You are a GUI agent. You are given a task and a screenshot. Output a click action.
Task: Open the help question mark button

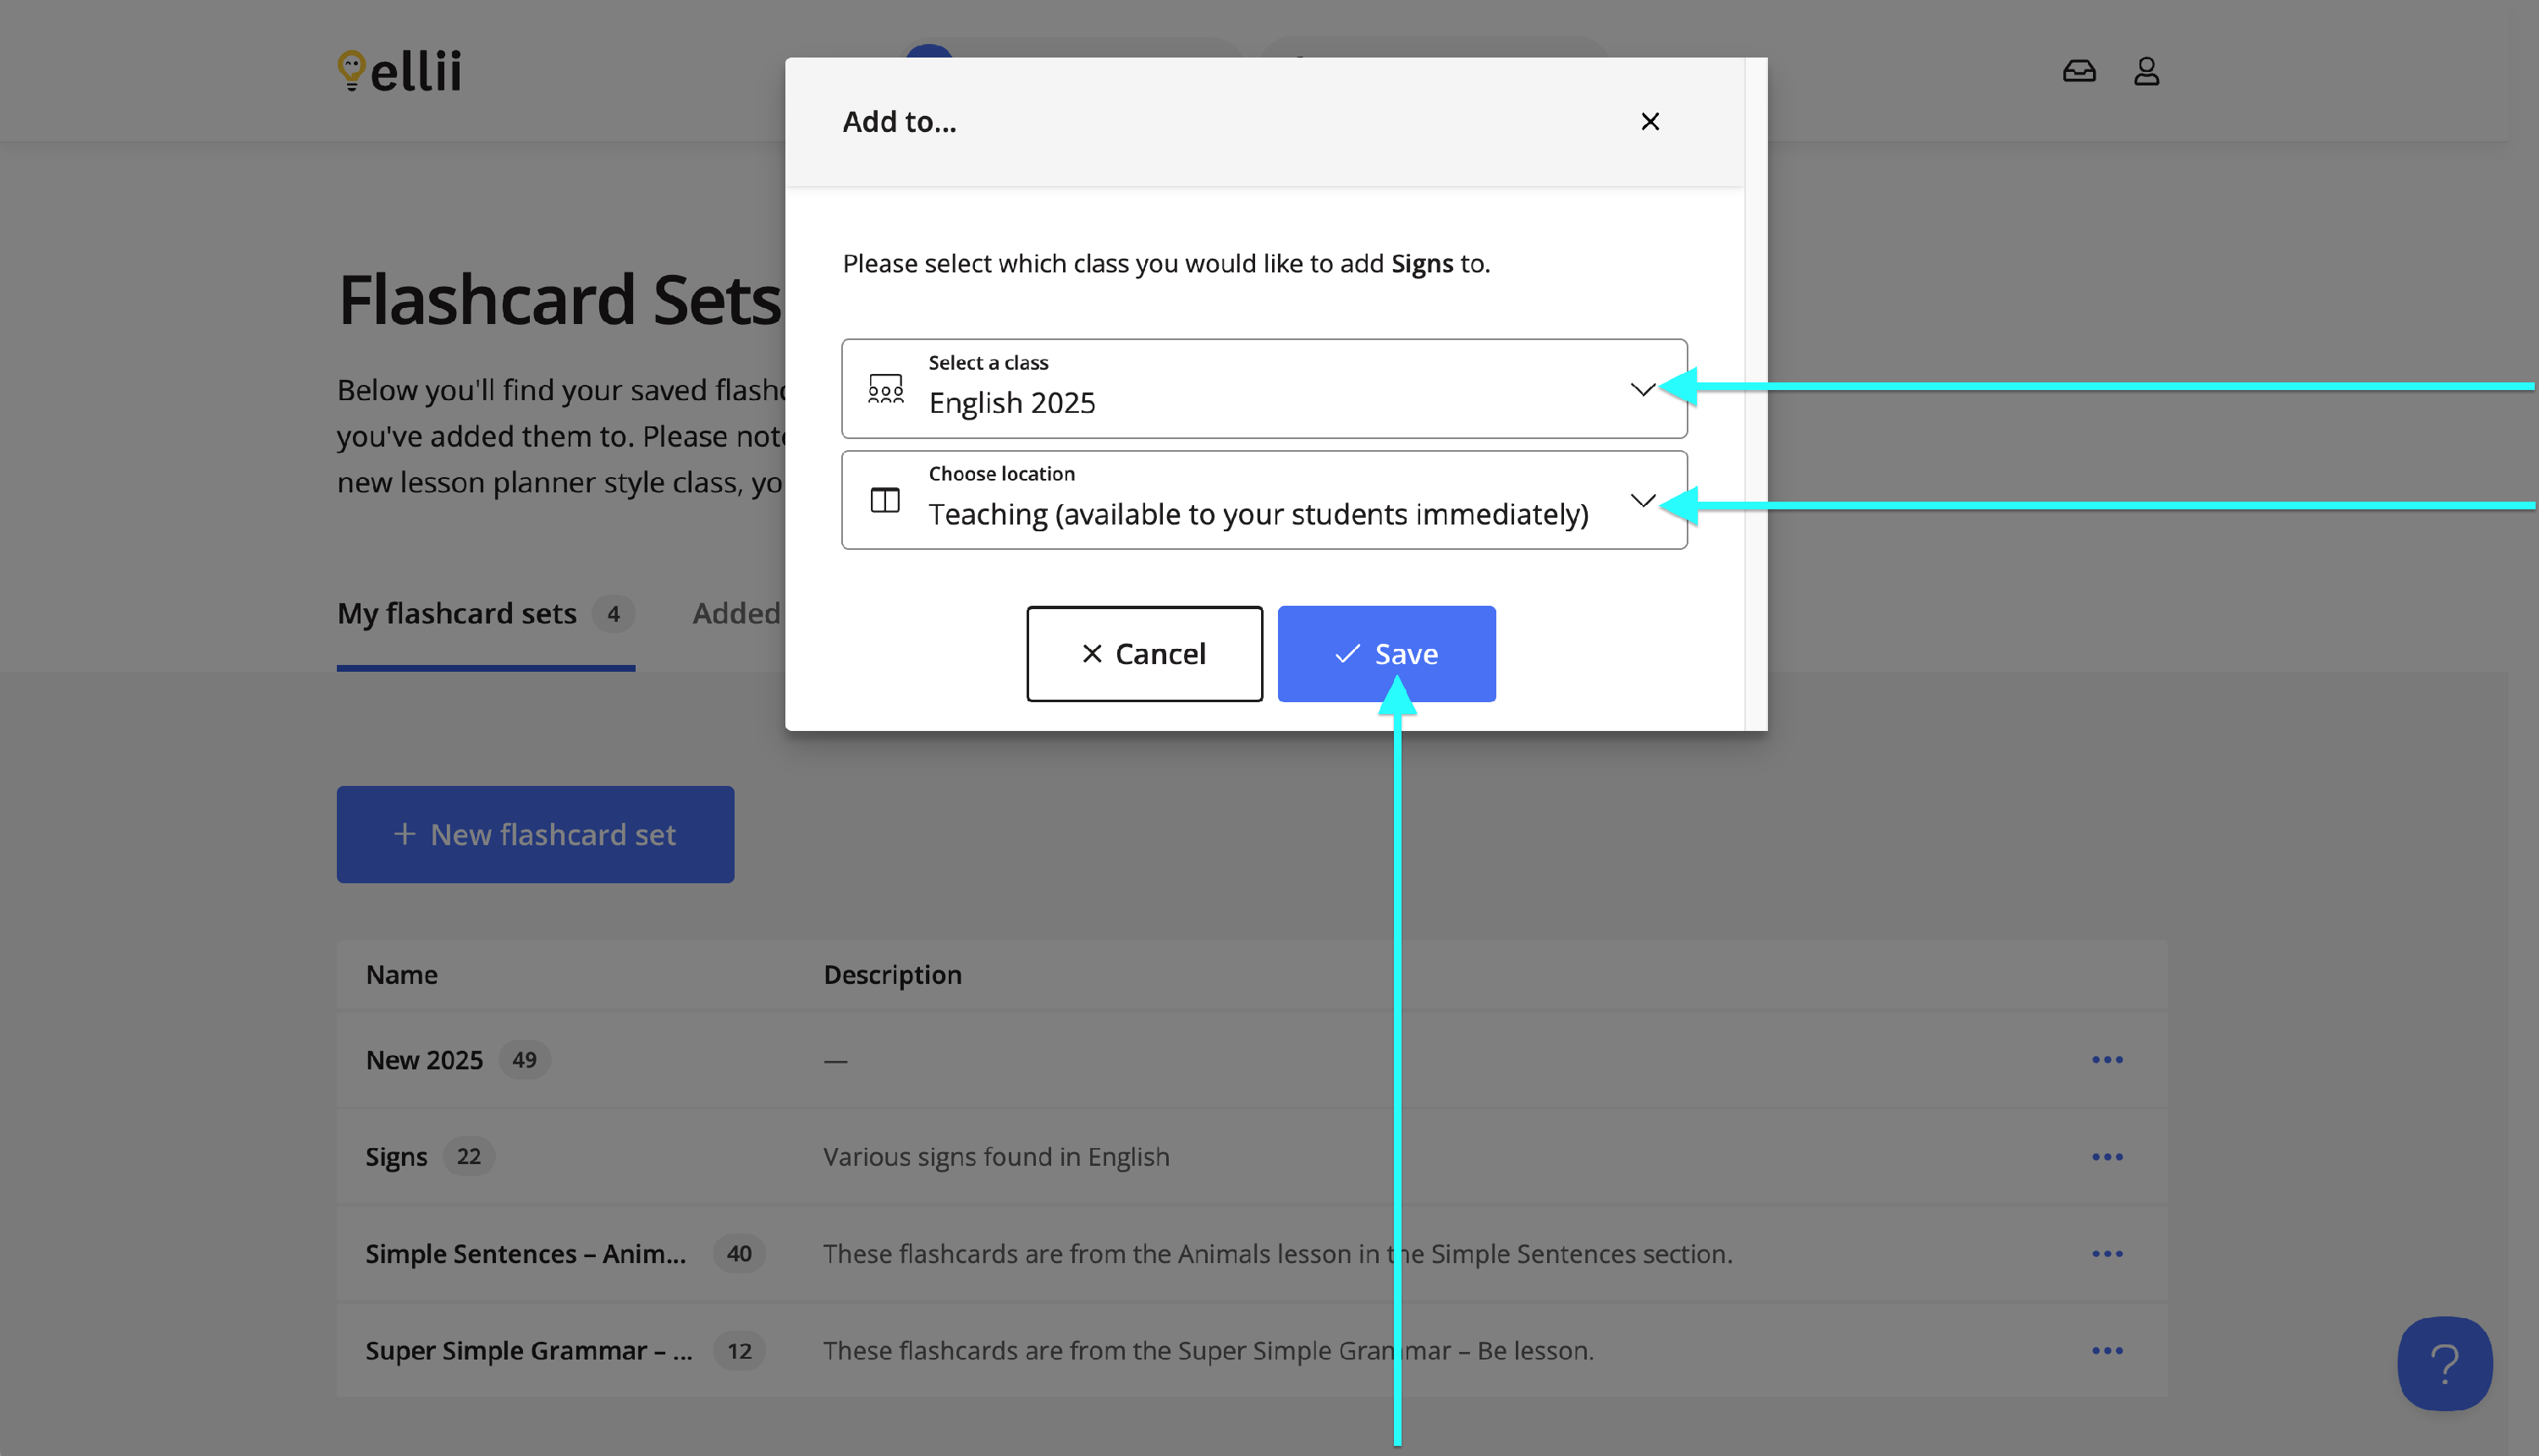(2444, 1363)
